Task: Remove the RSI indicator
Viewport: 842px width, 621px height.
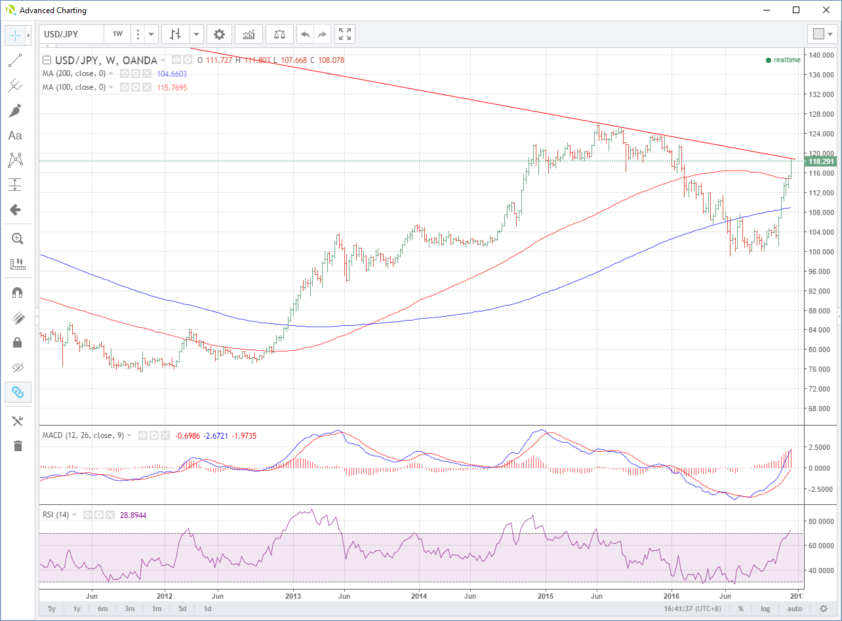Action: click(x=110, y=515)
